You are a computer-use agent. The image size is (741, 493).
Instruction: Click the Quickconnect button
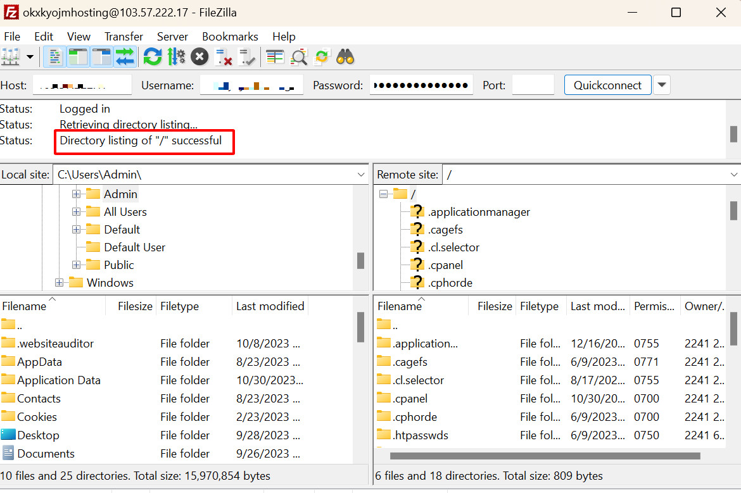coord(608,85)
